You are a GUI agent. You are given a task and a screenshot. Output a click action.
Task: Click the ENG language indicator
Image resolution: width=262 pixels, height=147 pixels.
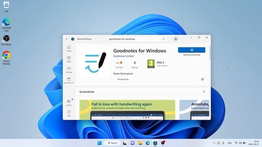tap(230, 143)
